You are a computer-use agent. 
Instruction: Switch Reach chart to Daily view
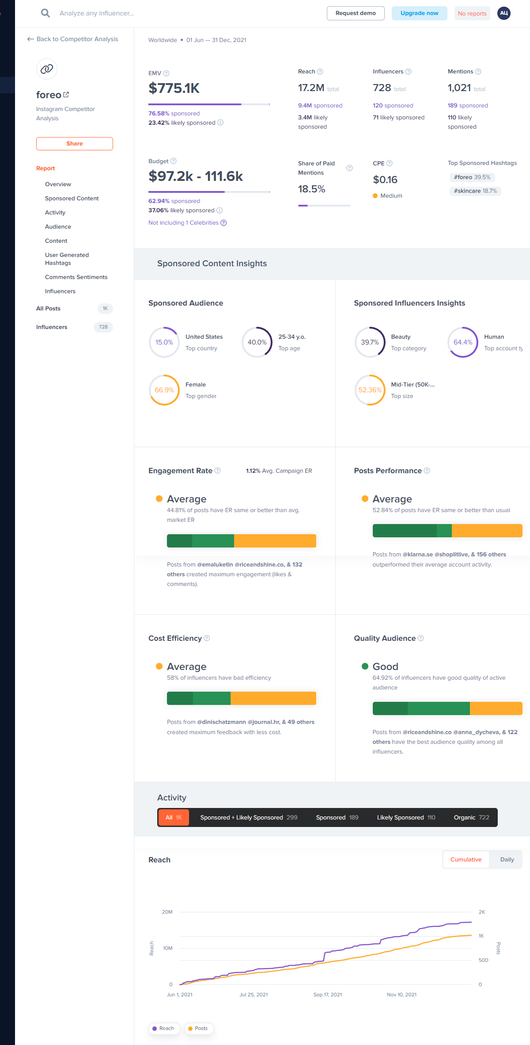point(507,859)
